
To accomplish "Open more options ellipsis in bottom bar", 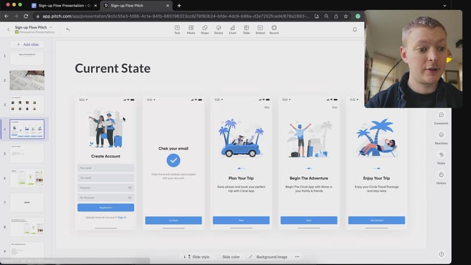I will pyautogui.click(x=297, y=257).
